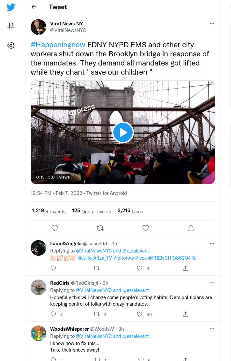
Task: Open Explore via the hashtag icon
Action: click(11, 26)
